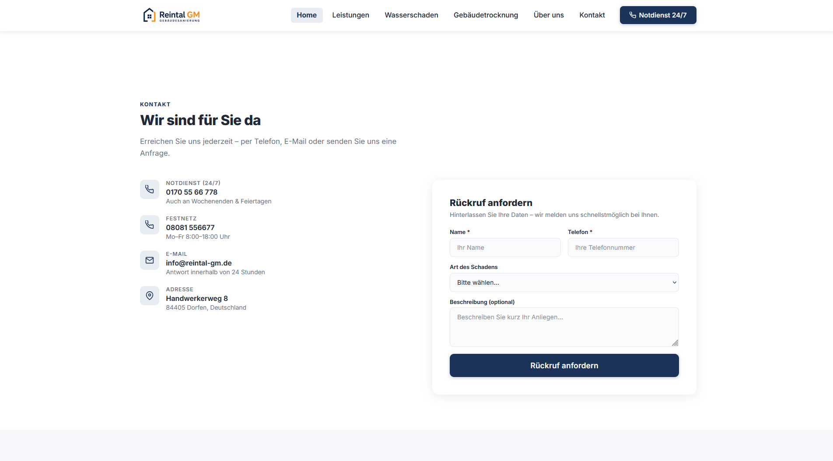Click the phone icon in Notdienst 24/7 button
833x461 pixels.
[x=633, y=15]
